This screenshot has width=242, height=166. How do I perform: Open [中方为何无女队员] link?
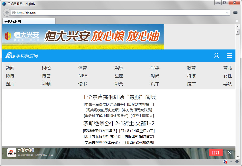[x=137, y=110]
